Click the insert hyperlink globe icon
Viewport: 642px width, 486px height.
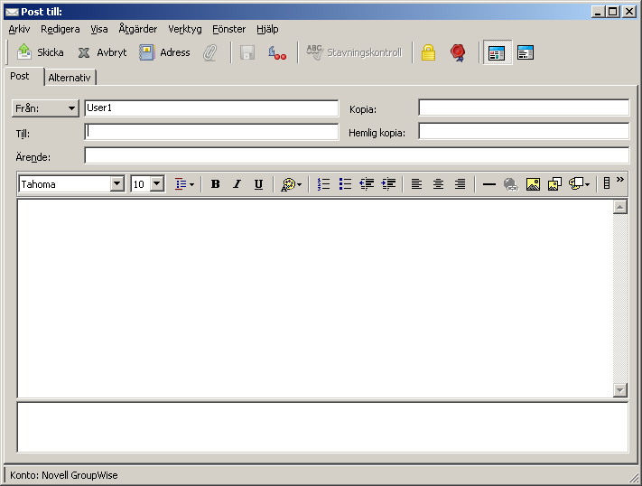(511, 184)
